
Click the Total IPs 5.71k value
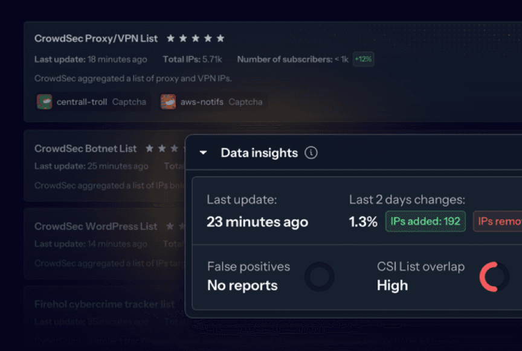pos(211,59)
